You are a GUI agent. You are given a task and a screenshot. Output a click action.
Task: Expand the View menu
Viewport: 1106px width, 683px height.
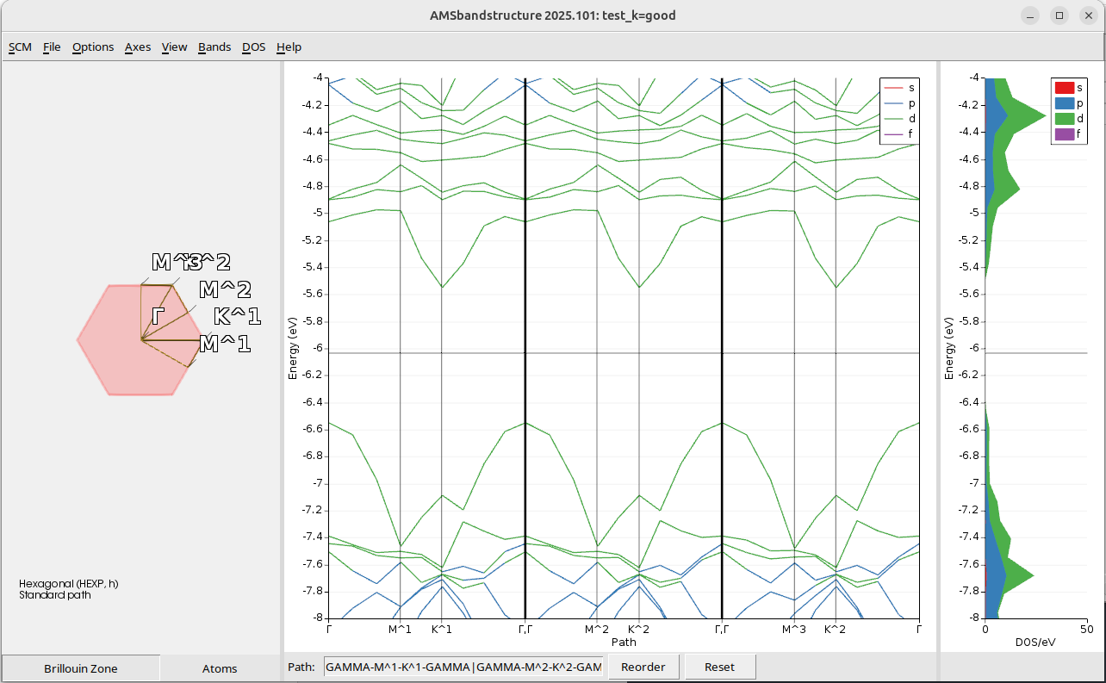(x=174, y=47)
